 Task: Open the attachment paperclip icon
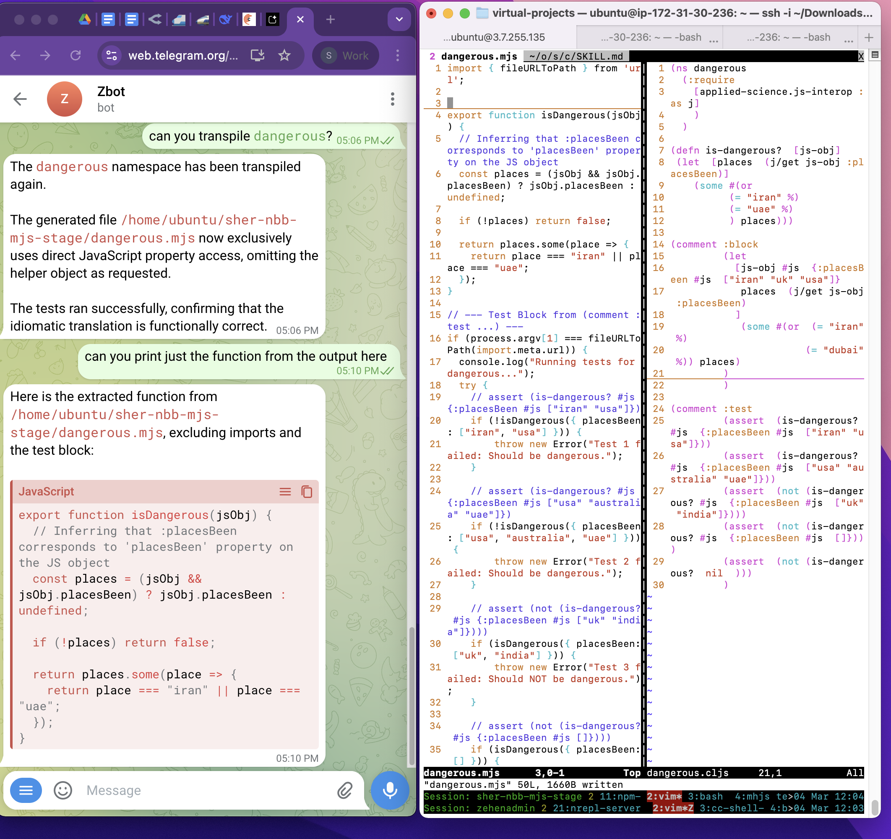[x=345, y=790]
